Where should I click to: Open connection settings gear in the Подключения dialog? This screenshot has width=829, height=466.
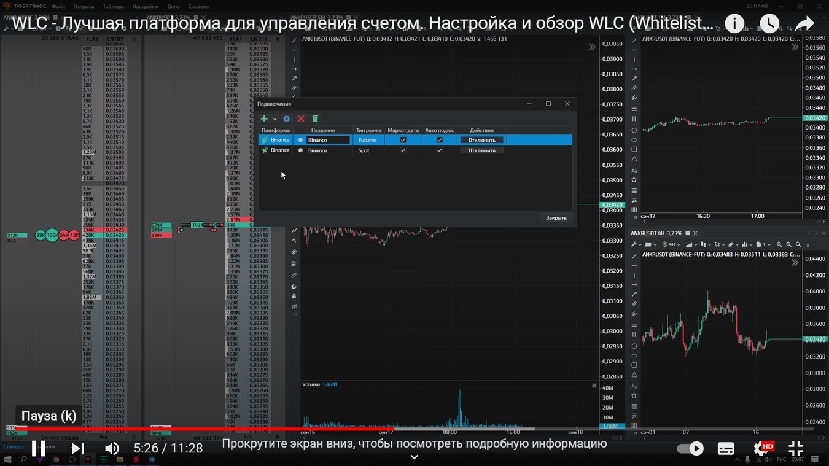(286, 118)
